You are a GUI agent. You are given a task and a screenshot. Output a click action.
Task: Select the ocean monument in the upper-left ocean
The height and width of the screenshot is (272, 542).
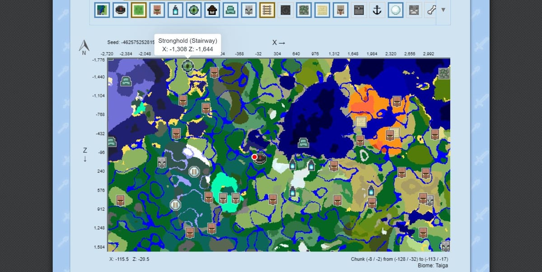[126, 81]
